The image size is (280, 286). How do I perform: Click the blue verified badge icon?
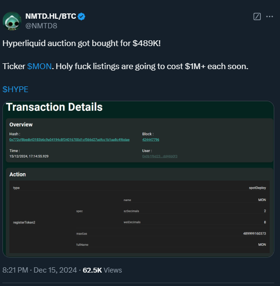click(x=82, y=17)
